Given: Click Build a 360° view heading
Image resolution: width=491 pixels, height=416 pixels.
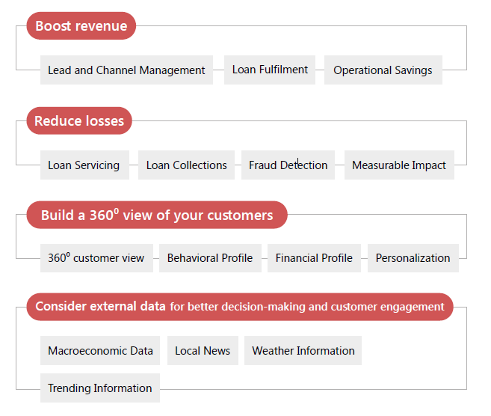Looking at the screenshot, I should [x=157, y=215].
